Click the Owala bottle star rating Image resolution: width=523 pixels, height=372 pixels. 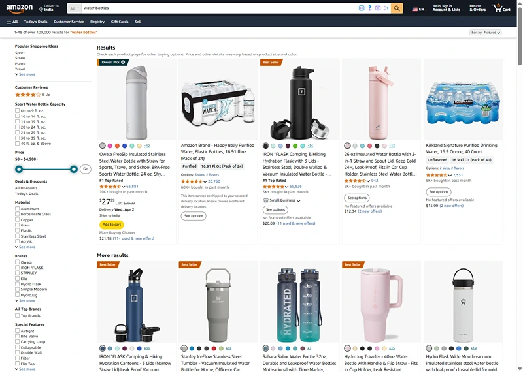click(108, 186)
